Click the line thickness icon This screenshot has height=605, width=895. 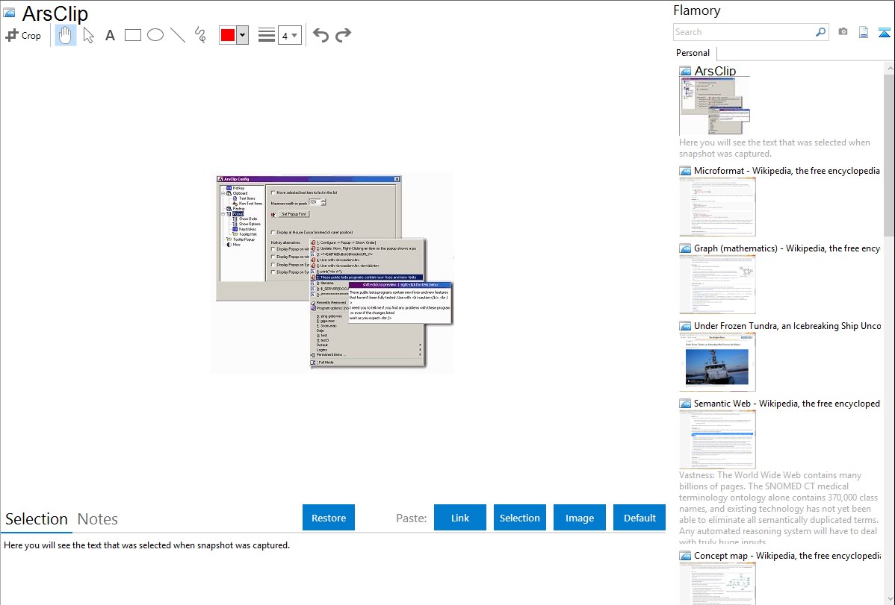(x=266, y=35)
